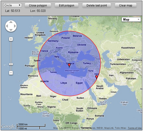Open the Map type dropdown

click(x=131, y=19)
